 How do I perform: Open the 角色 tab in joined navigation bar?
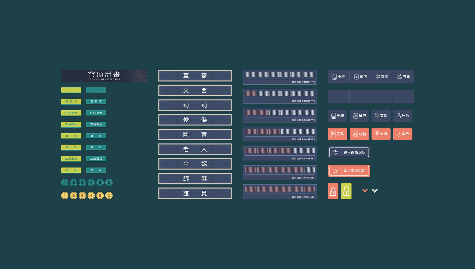403,77
